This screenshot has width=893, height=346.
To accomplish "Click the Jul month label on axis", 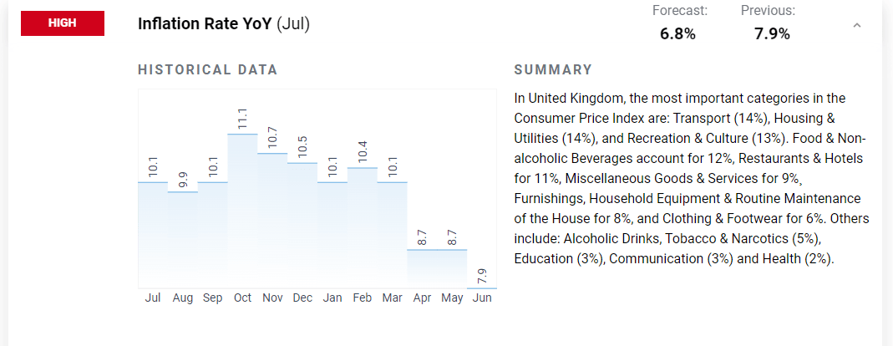I will 153,298.
